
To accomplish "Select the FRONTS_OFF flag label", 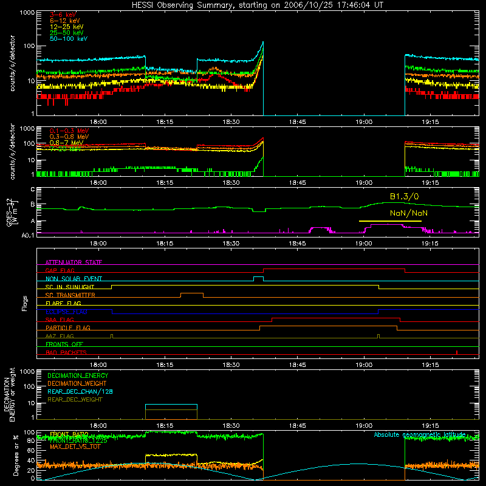I will [64, 344].
